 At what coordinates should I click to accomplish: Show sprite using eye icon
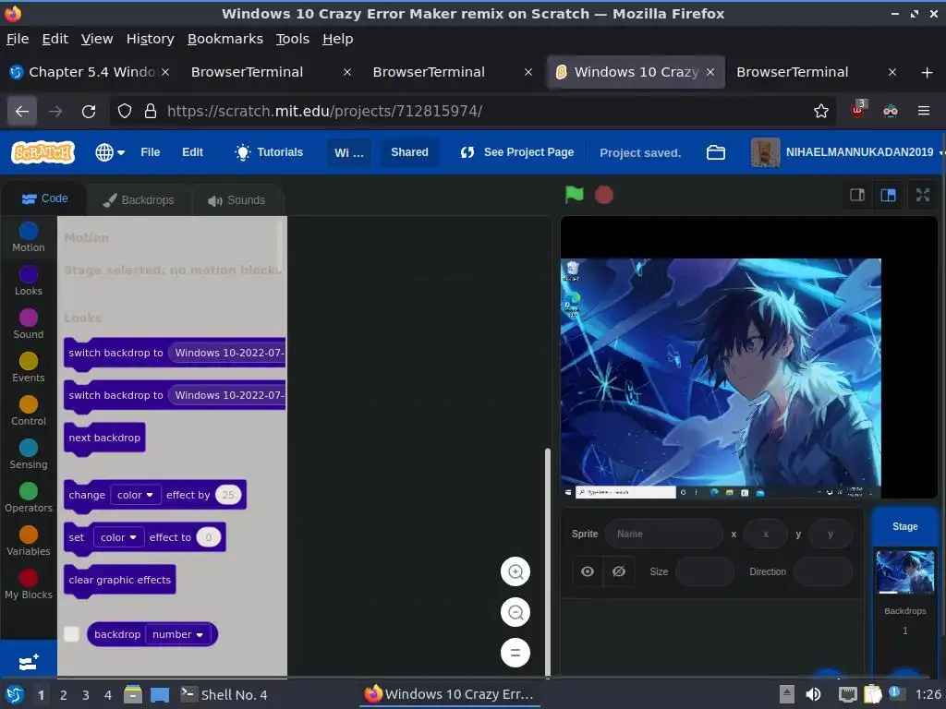(x=587, y=571)
